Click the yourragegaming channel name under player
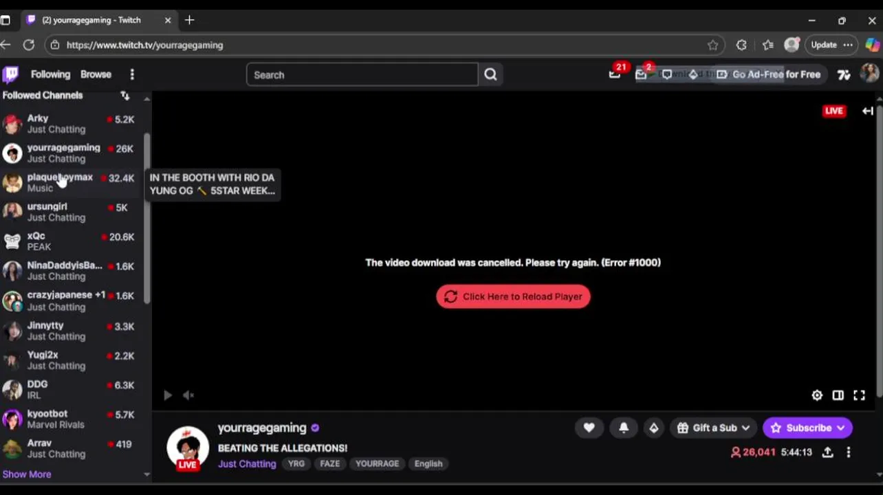Viewport: 883px width, 495px height. coord(262,428)
